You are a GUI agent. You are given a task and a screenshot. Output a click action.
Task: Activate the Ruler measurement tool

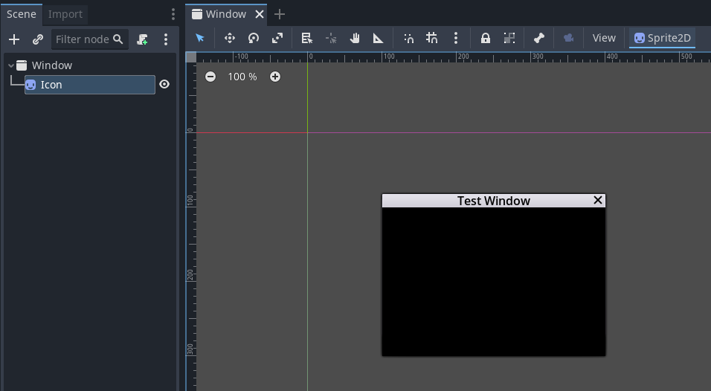tap(378, 38)
